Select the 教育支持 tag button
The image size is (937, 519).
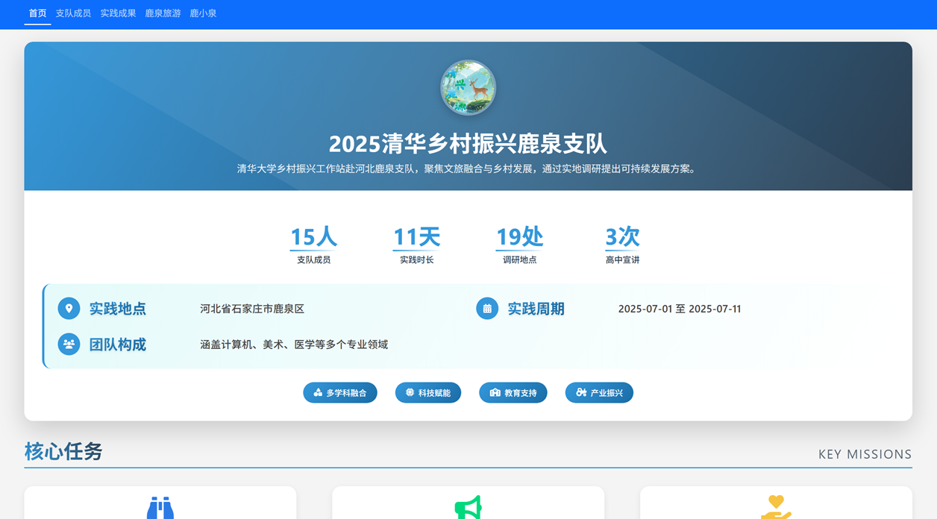click(513, 392)
